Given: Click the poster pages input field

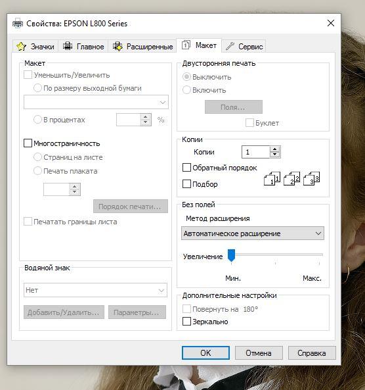Looking at the screenshot, I should pyautogui.click(x=56, y=189).
